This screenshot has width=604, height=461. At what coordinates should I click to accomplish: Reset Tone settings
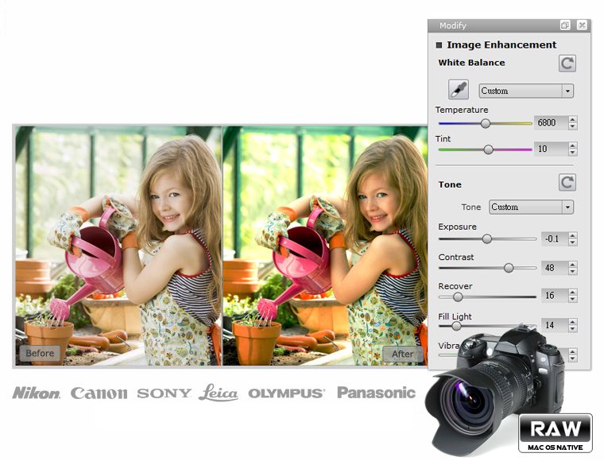567,182
